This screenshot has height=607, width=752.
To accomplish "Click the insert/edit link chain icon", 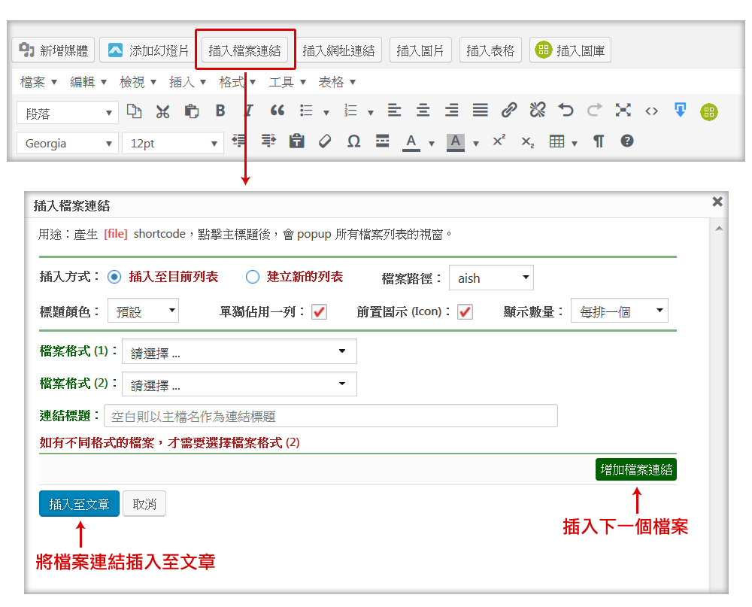I will 509,111.
